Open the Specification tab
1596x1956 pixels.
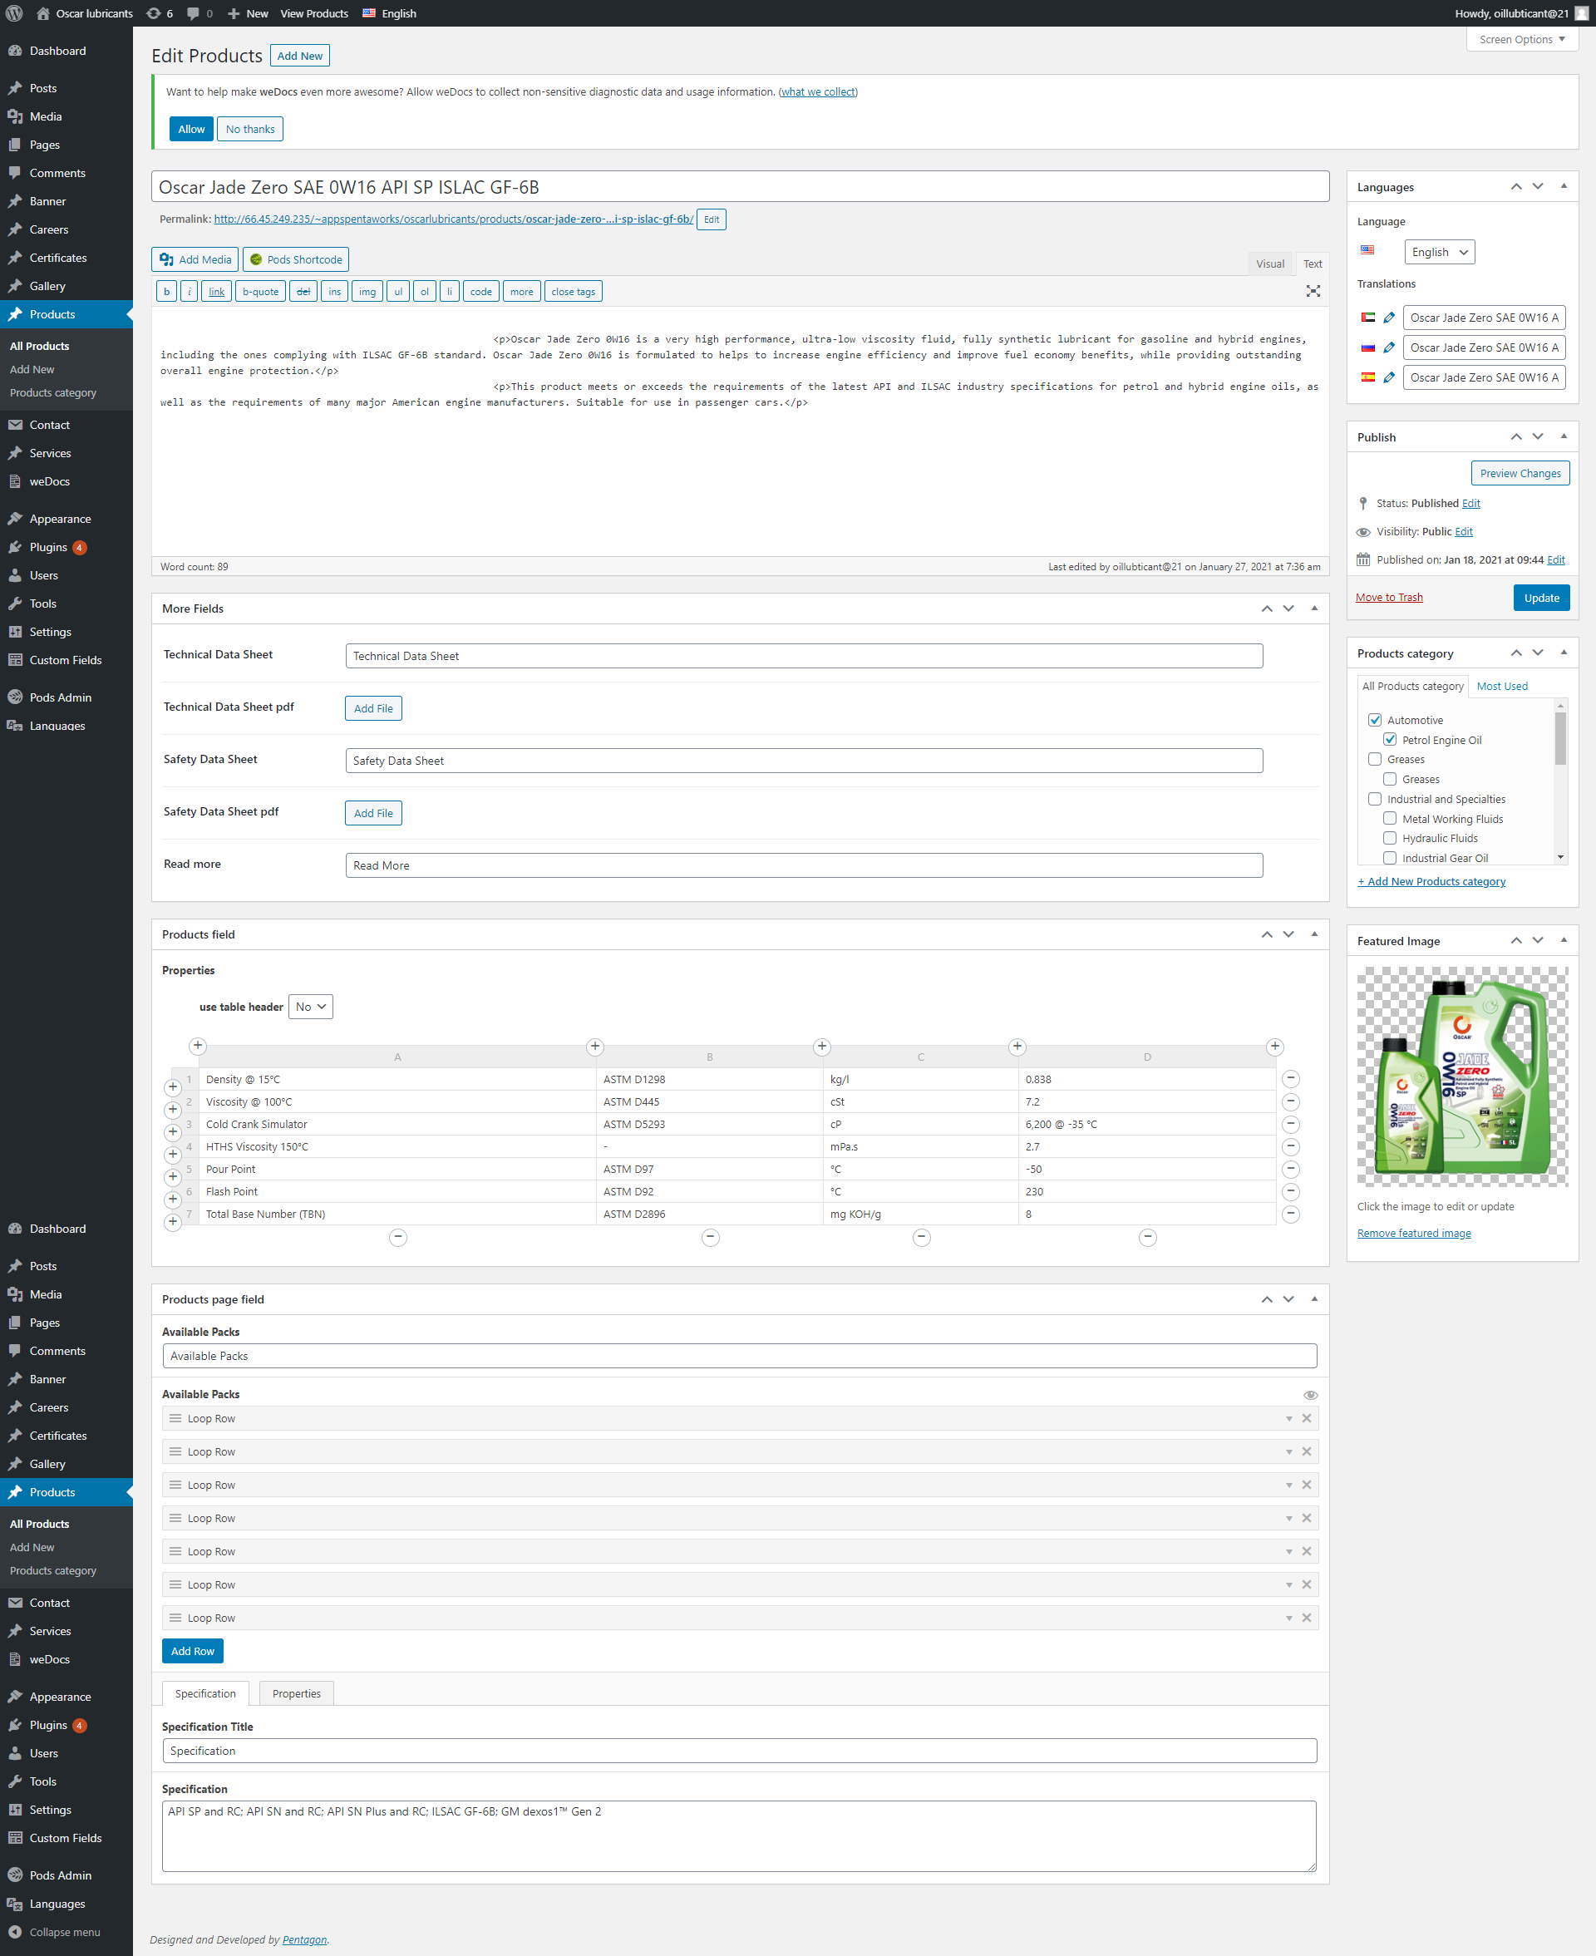click(205, 1693)
